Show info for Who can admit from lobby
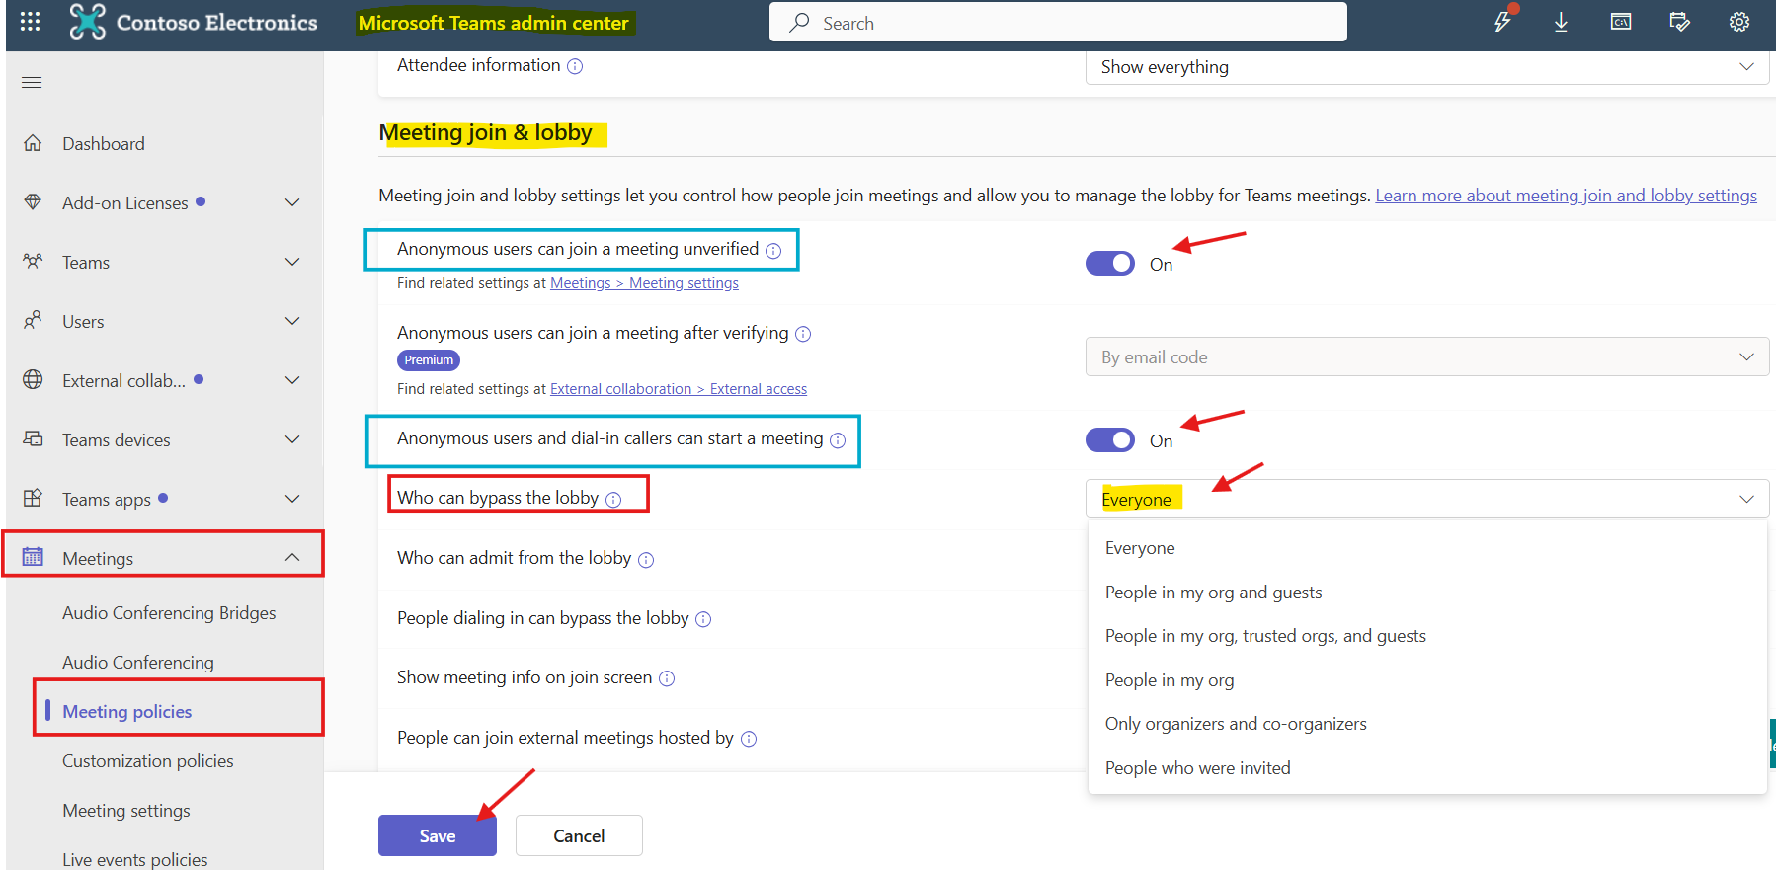The width and height of the screenshot is (1776, 870). pos(646,560)
